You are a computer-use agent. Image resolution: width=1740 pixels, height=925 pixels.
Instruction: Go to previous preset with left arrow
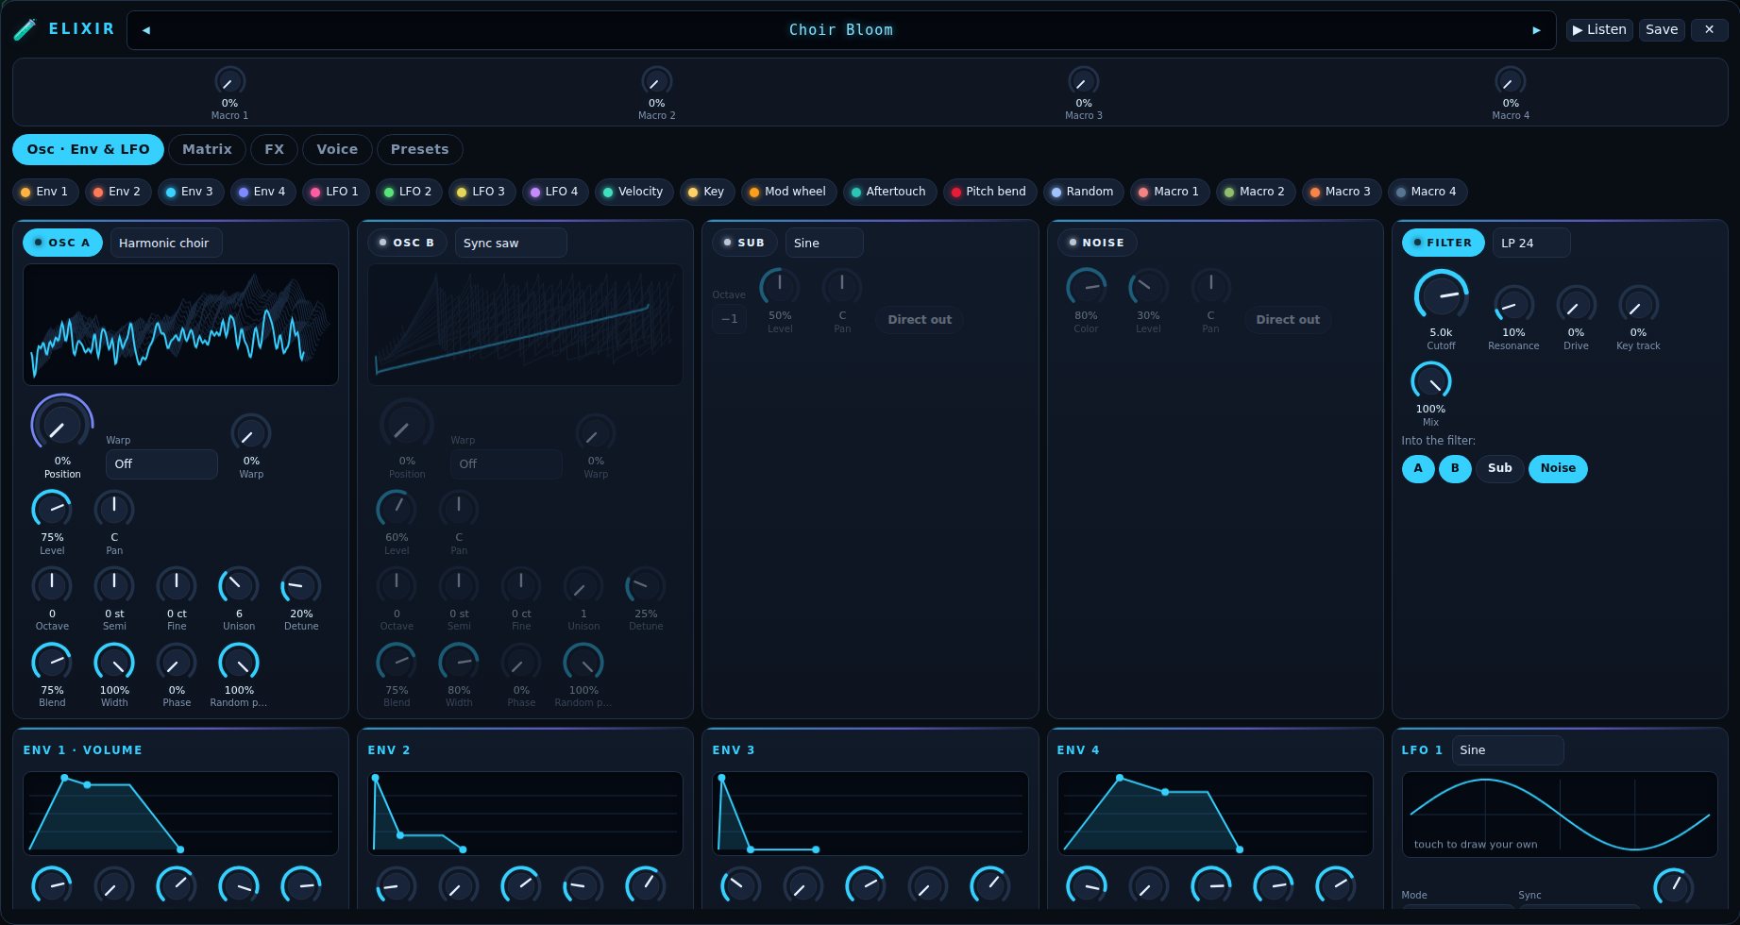(x=146, y=30)
